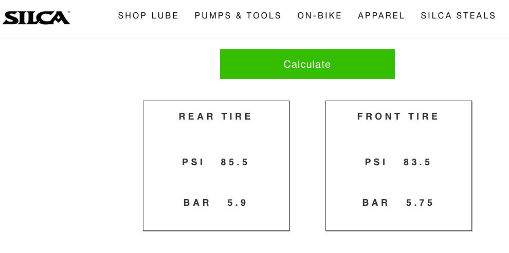Viewport: 509px width, 253px height.
Task: Click empty space inside the rear tire results box
Action: tap(216, 139)
